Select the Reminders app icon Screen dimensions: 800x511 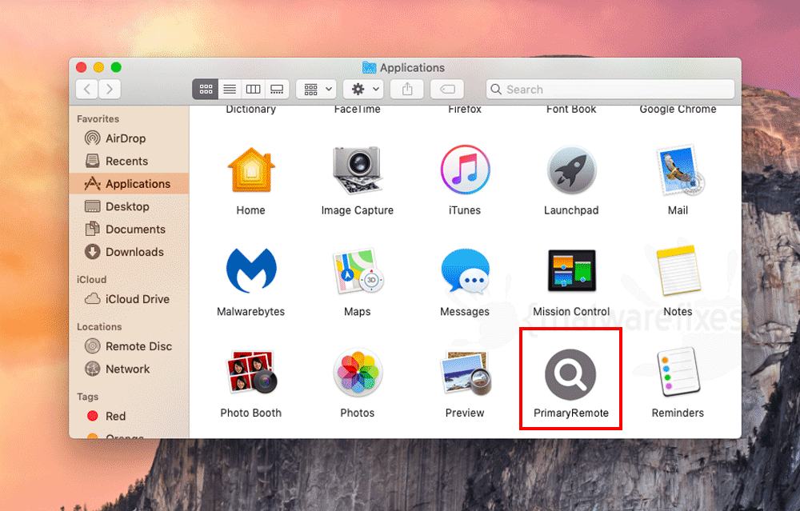(x=678, y=372)
